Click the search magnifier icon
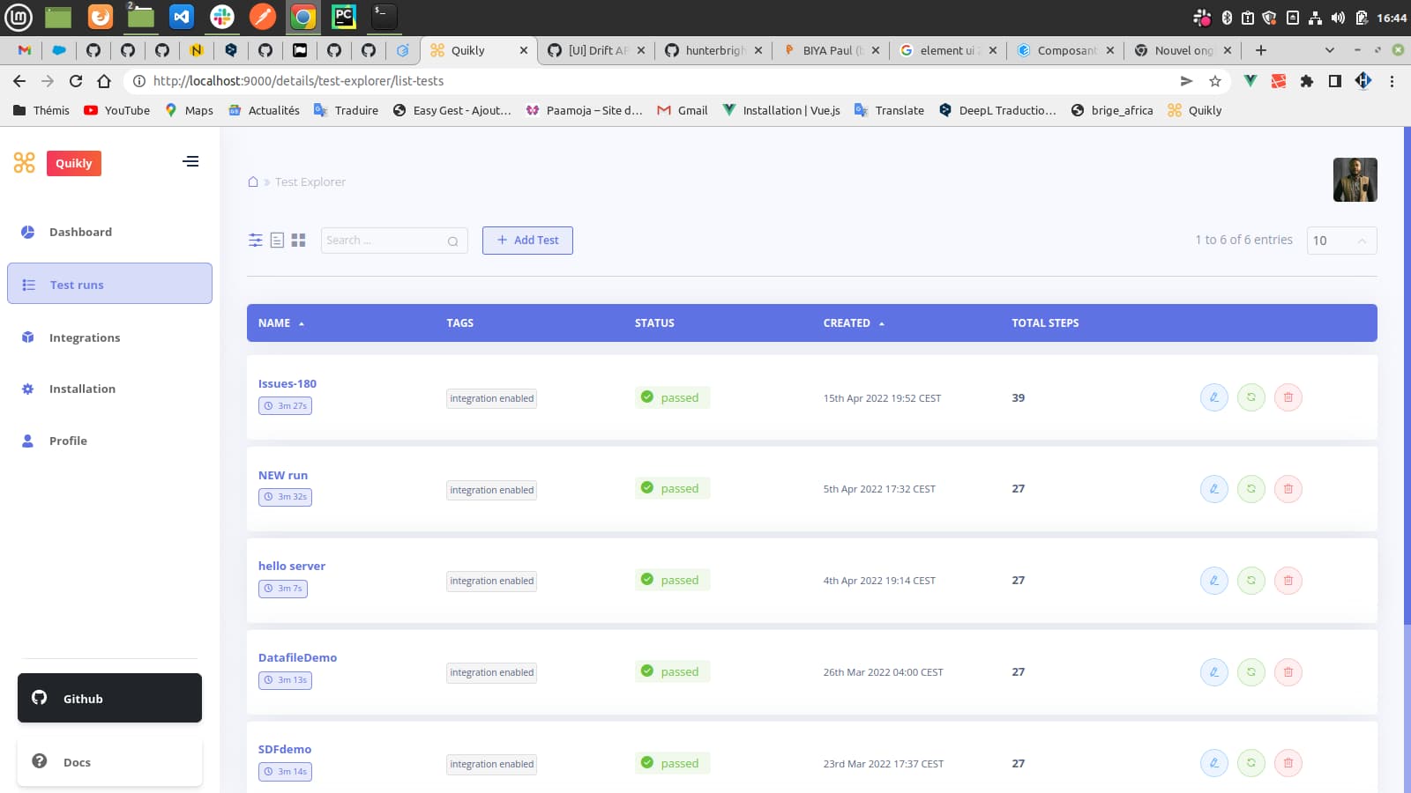The width and height of the screenshot is (1411, 793). coord(452,241)
